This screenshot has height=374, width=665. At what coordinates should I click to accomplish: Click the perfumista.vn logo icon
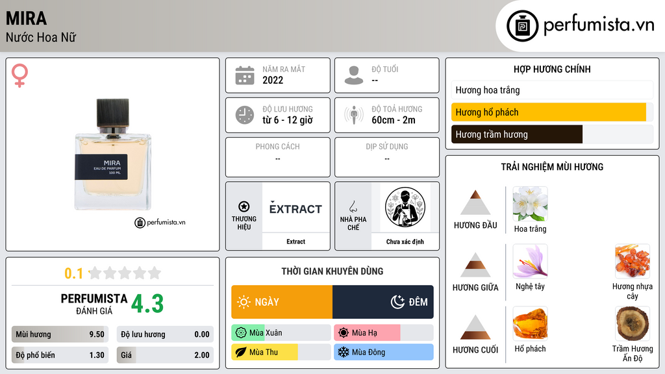click(522, 26)
